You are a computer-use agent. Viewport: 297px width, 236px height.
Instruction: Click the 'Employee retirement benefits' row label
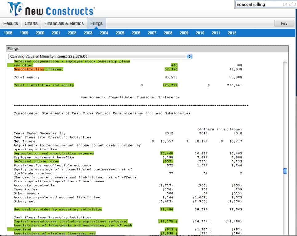click(x=44, y=157)
